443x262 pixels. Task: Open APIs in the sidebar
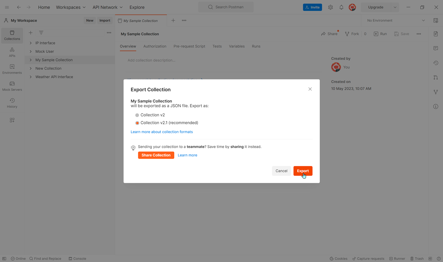tap(12, 52)
